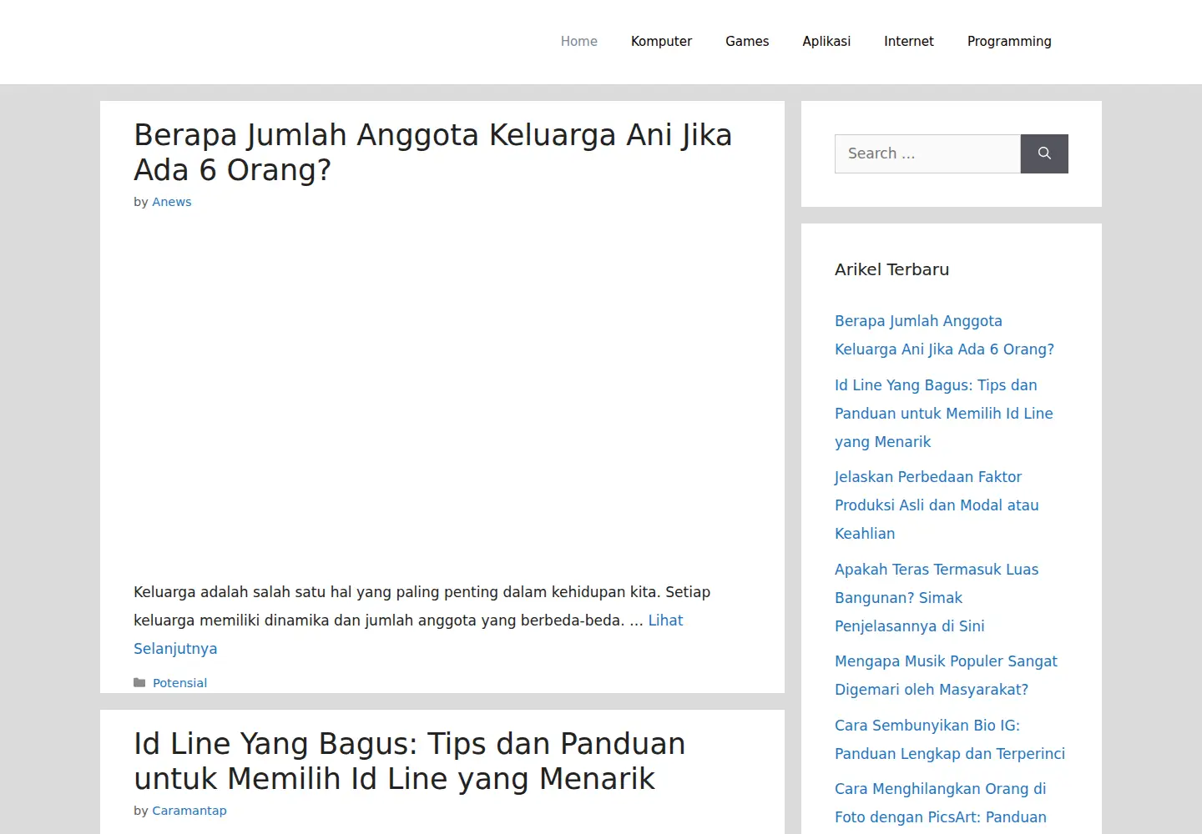The height and width of the screenshot is (834, 1202).
Task: Click 'Lihat Selanjutnya' read more link
Action: [x=408, y=635]
